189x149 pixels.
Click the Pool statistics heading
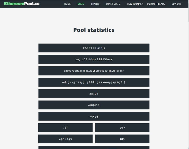tap(94, 30)
